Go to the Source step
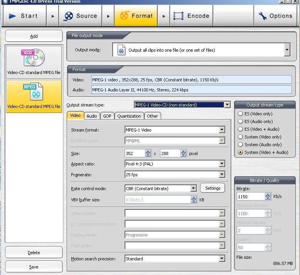The height and width of the screenshot is (275, 300). [x=80, y=16]
